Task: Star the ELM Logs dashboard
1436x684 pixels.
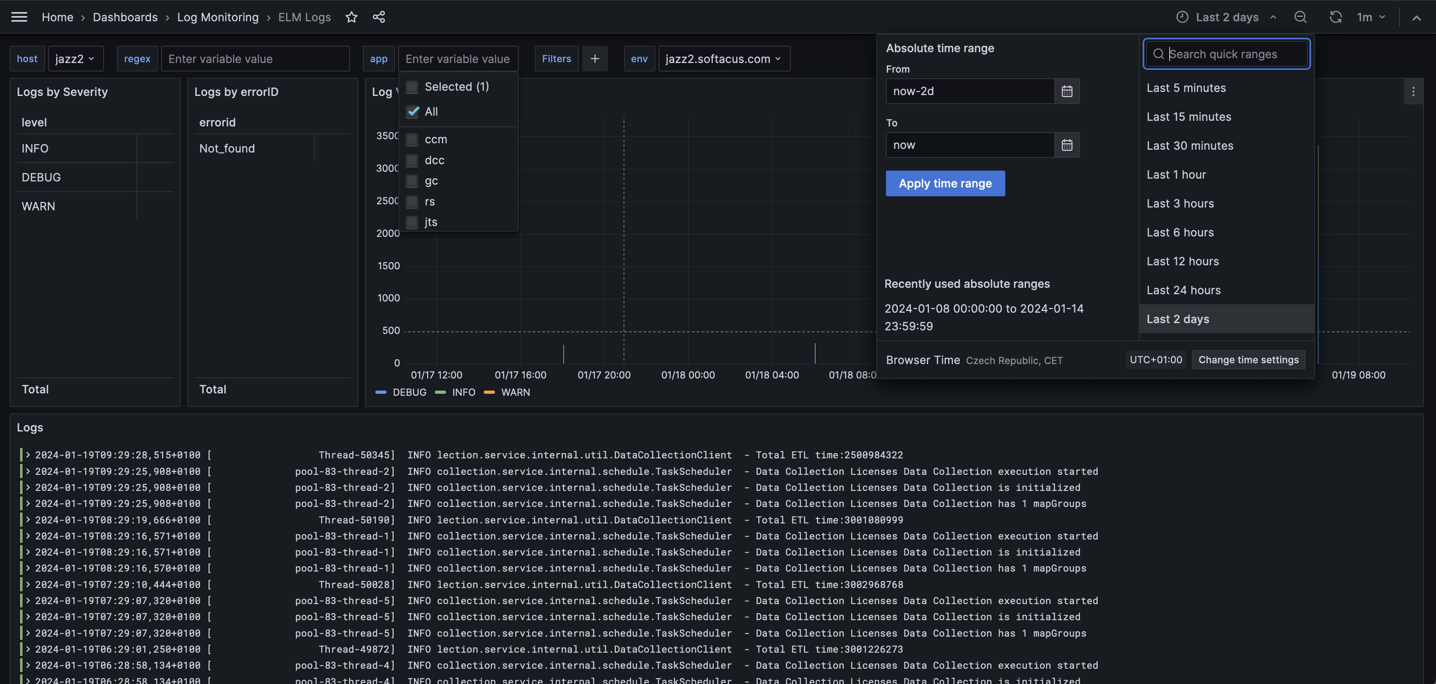Action: (351, 17)
